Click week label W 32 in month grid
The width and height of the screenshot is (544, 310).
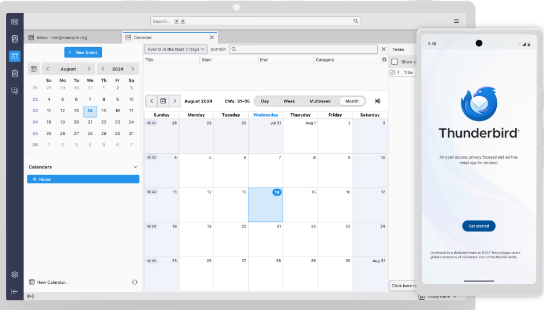point(152,157)
